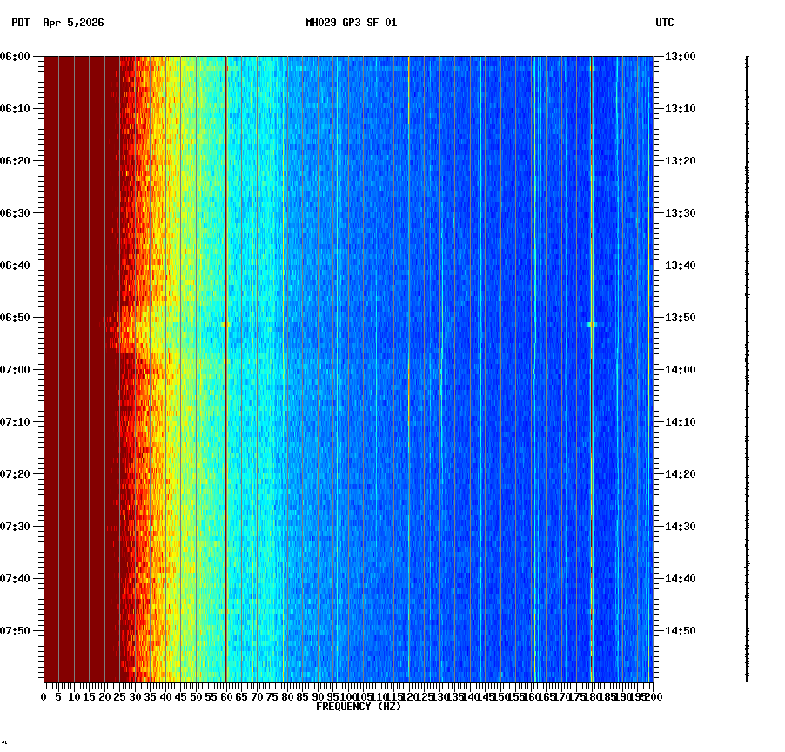Viewport: 785px width, 752px height.
Task: Click the seismogram trace on the right edge
Action: [747, 366]
